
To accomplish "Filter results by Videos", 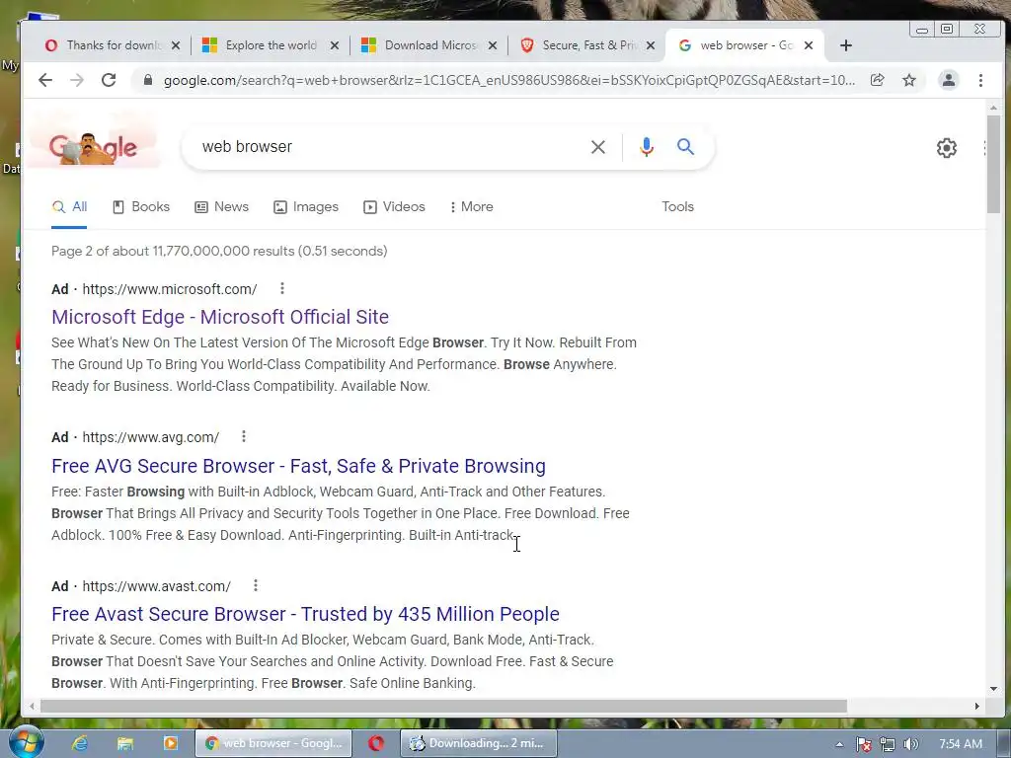I will (395, 207).
